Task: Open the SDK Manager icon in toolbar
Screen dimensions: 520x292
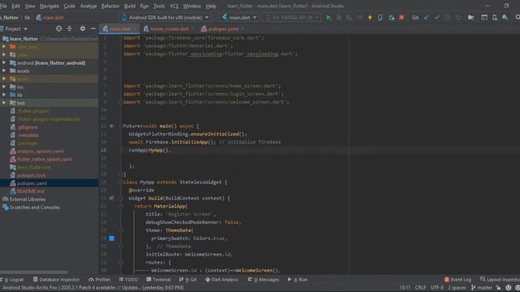Action: (x=505, y=18)
